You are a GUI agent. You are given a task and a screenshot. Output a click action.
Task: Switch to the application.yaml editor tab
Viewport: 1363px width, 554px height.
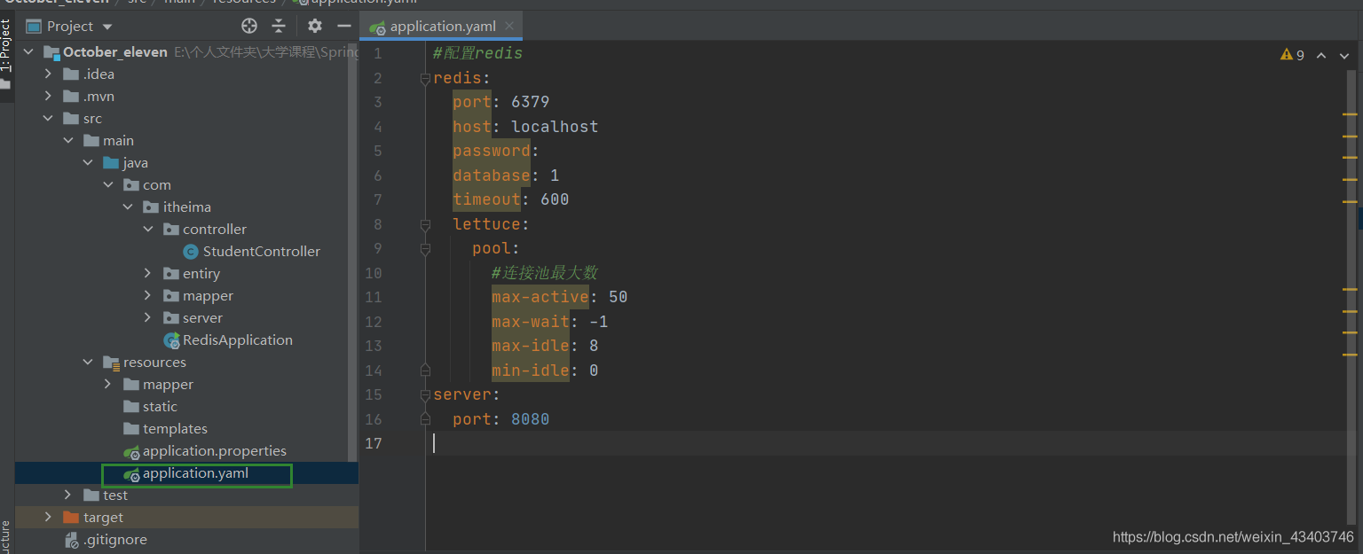(x=441, y=26)
